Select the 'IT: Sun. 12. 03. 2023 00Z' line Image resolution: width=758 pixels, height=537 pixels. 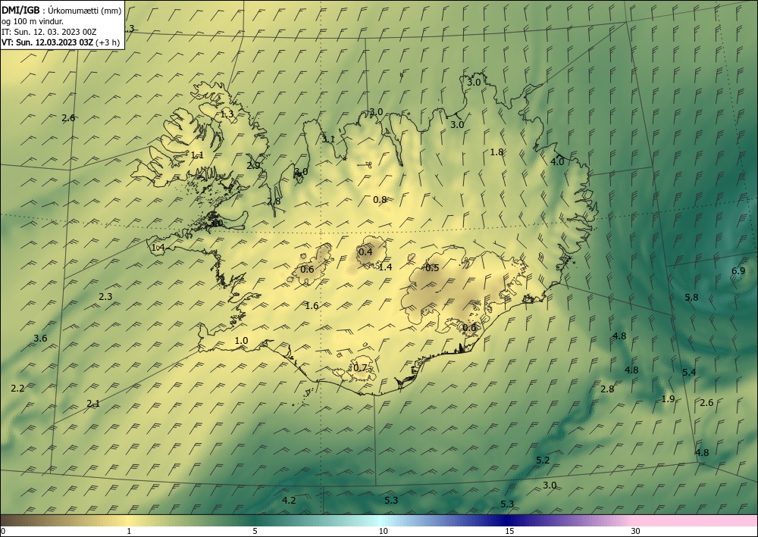tap(49, 32)
